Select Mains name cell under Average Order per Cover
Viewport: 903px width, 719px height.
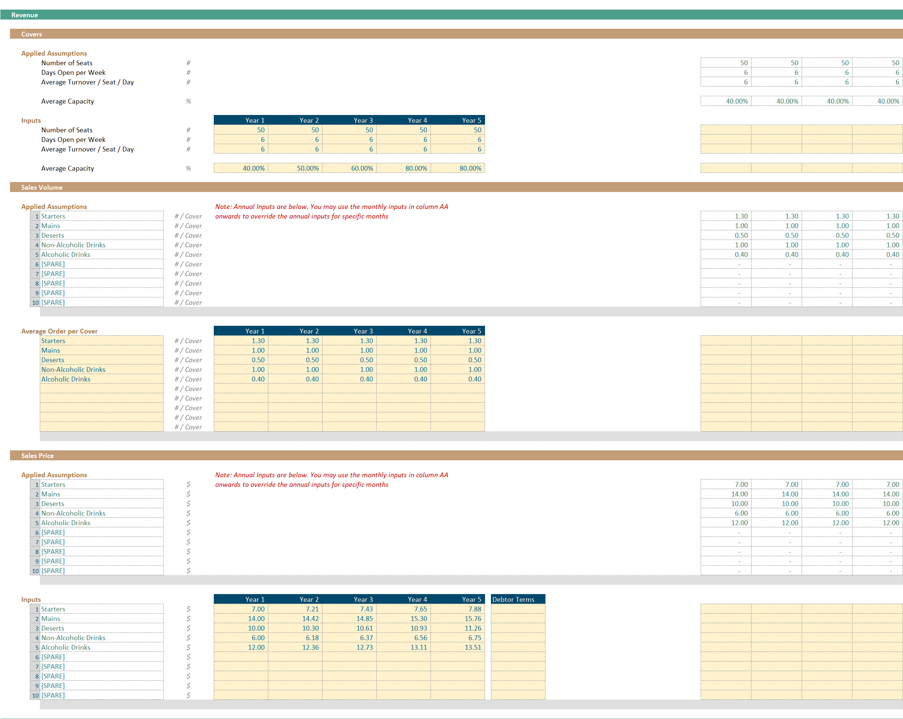(102, 350)
